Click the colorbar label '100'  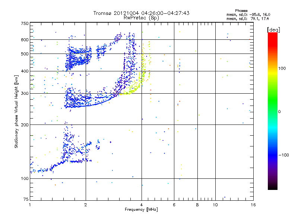282,68
